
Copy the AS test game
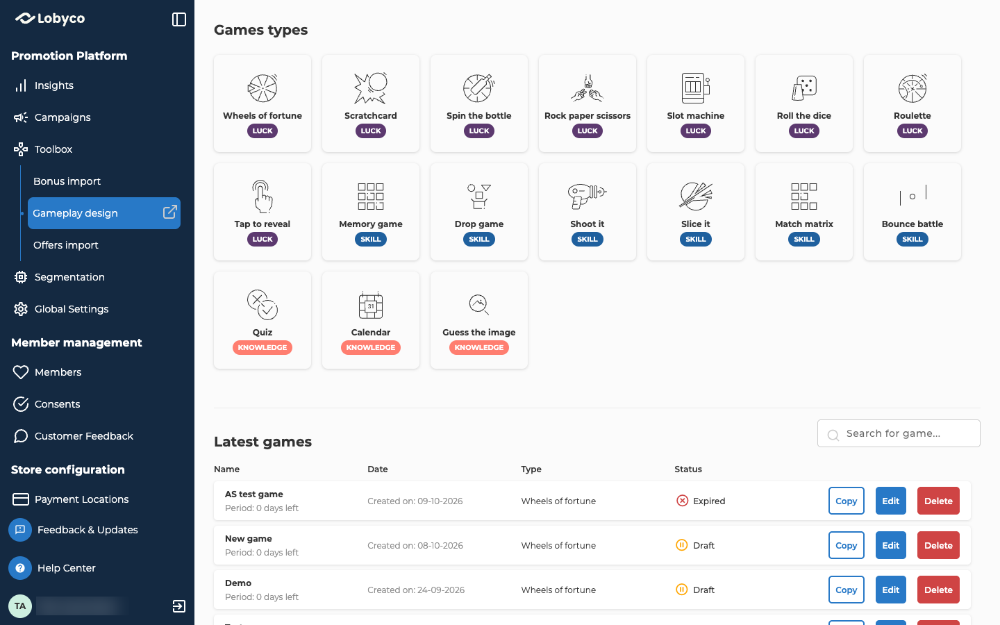click(847, 501)
